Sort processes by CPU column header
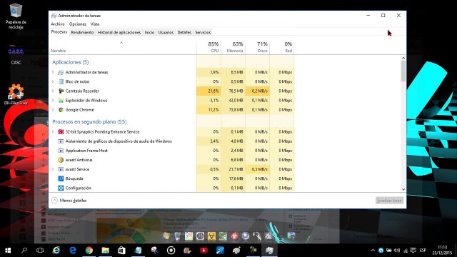Image resolution: width=457 pixels, height=257 pixels. pyautogui.click(x=209, y=47)
